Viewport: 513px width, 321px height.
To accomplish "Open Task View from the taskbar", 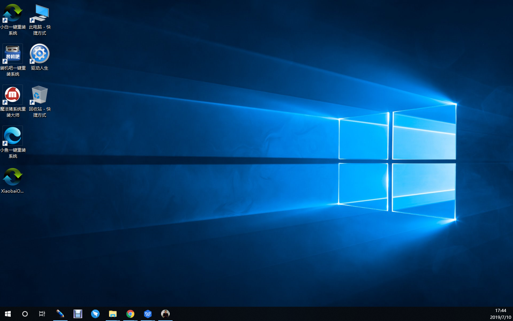I will (42, 314).
